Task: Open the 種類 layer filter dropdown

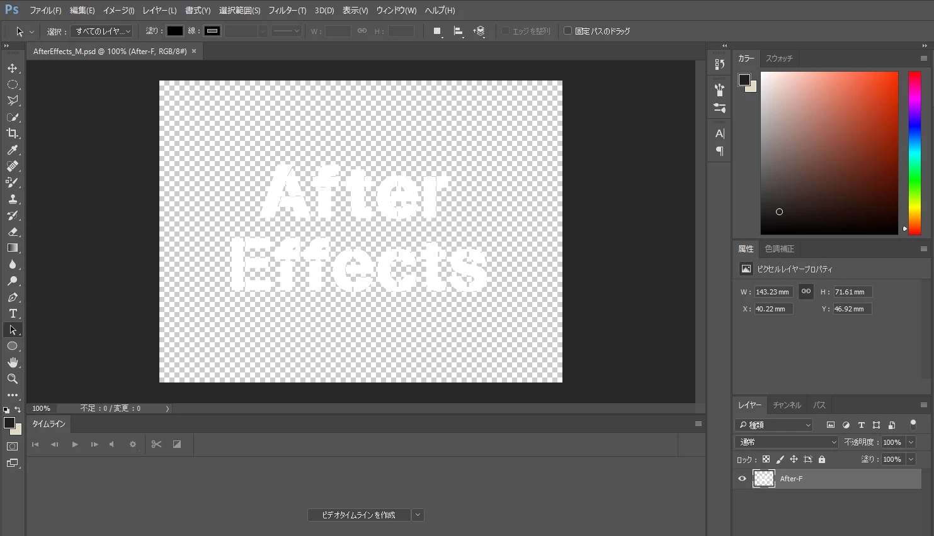Action: point(774,425)
